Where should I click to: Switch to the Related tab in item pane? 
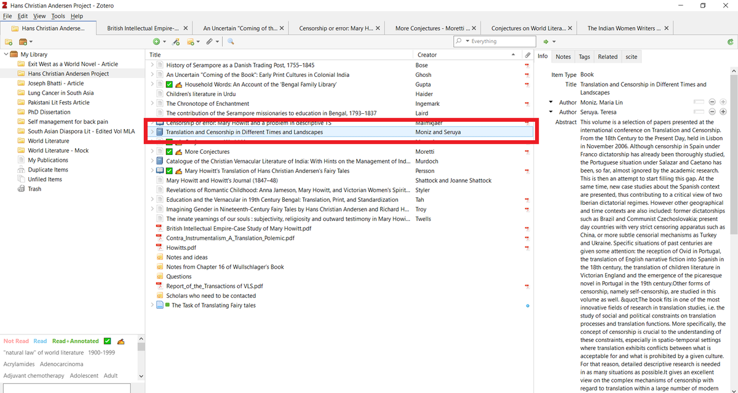coord(608,57)
